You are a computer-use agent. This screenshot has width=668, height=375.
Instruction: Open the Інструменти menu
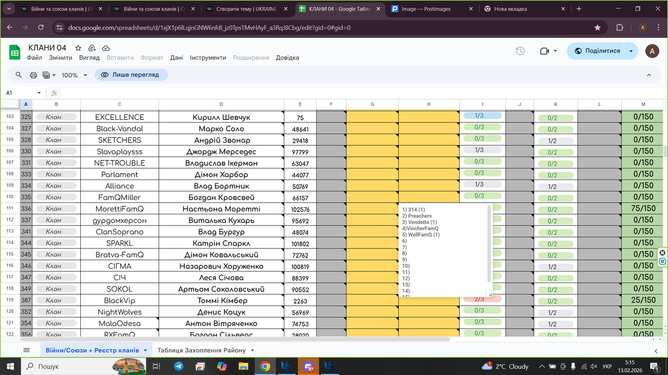point(208,58)
